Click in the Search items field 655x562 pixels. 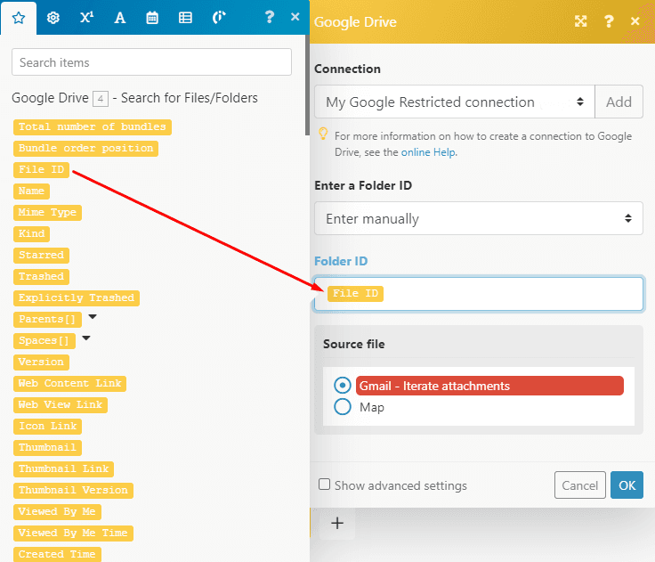coord(151,62)
